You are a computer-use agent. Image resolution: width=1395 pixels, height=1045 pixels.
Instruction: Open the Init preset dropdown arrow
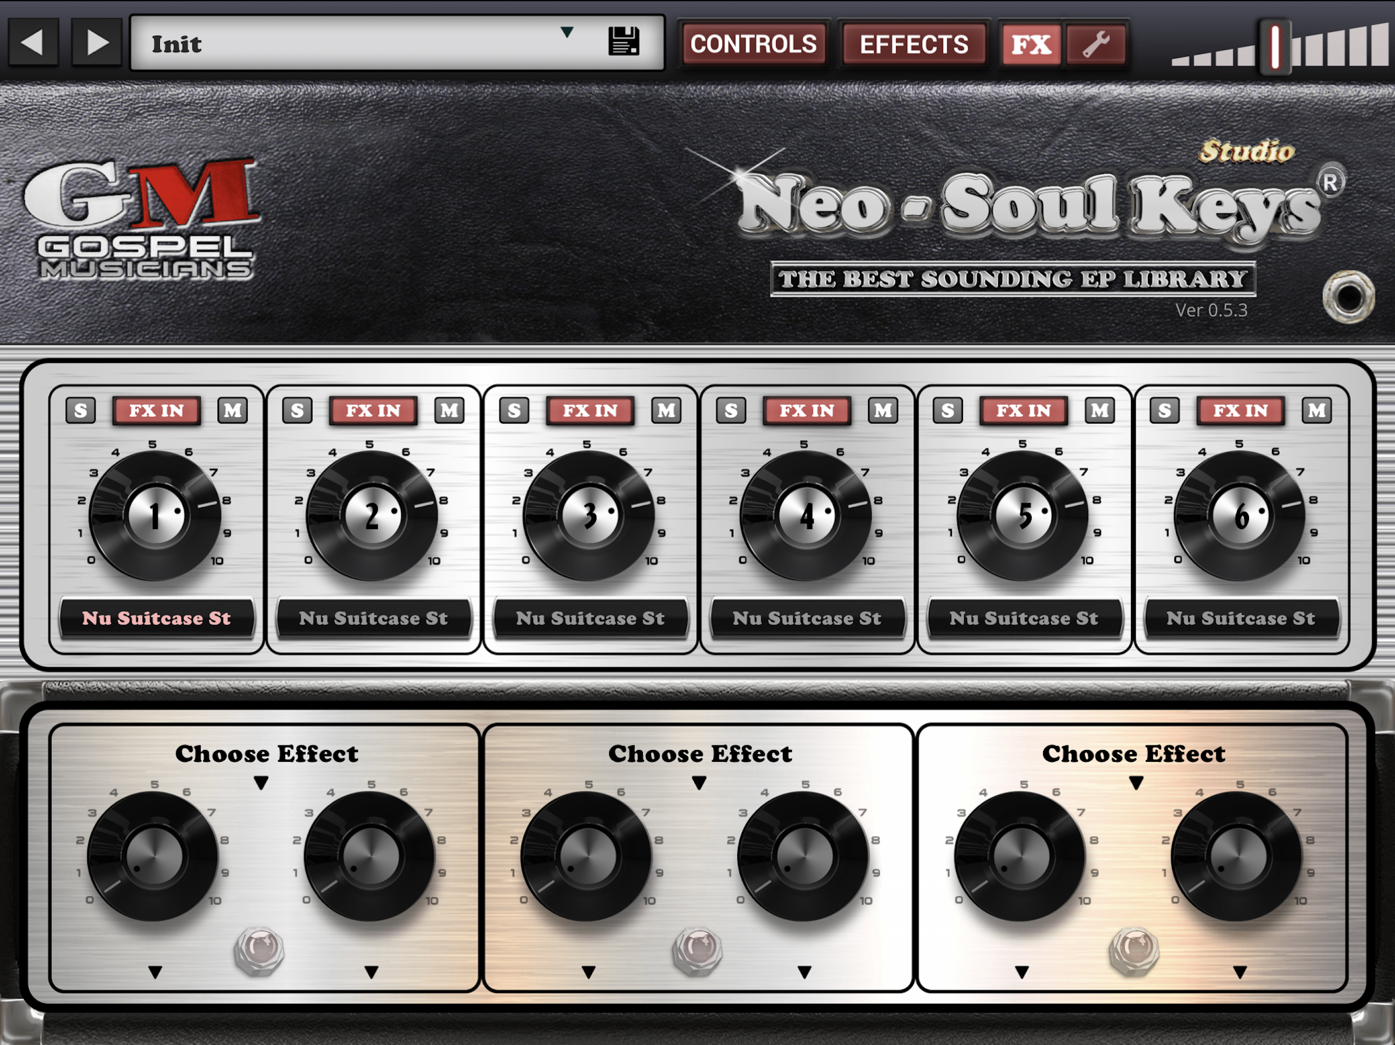pyautogui.click(x=567, y=32)
